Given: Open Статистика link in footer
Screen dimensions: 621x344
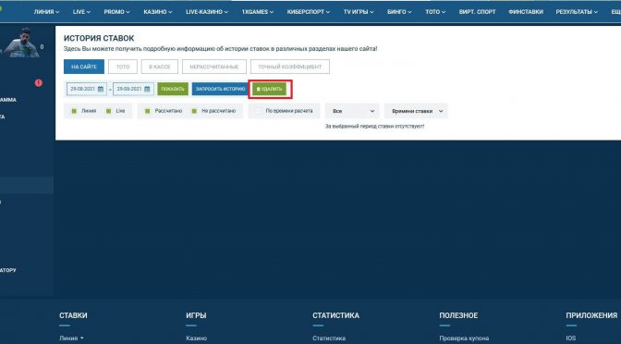Looking at the screenshot, I should [329, 338].
